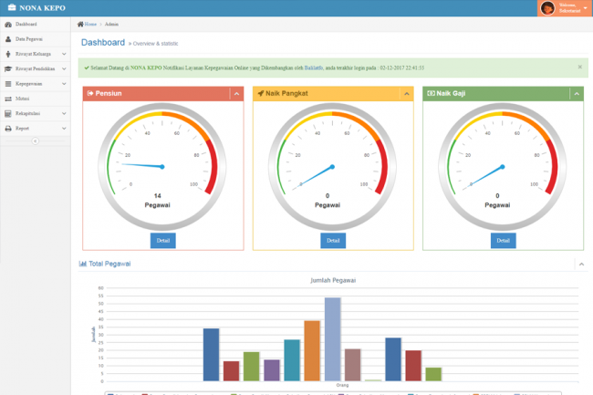
Task: Click Detail button under Pensiun gauge
Action: [x=163, y=241]
